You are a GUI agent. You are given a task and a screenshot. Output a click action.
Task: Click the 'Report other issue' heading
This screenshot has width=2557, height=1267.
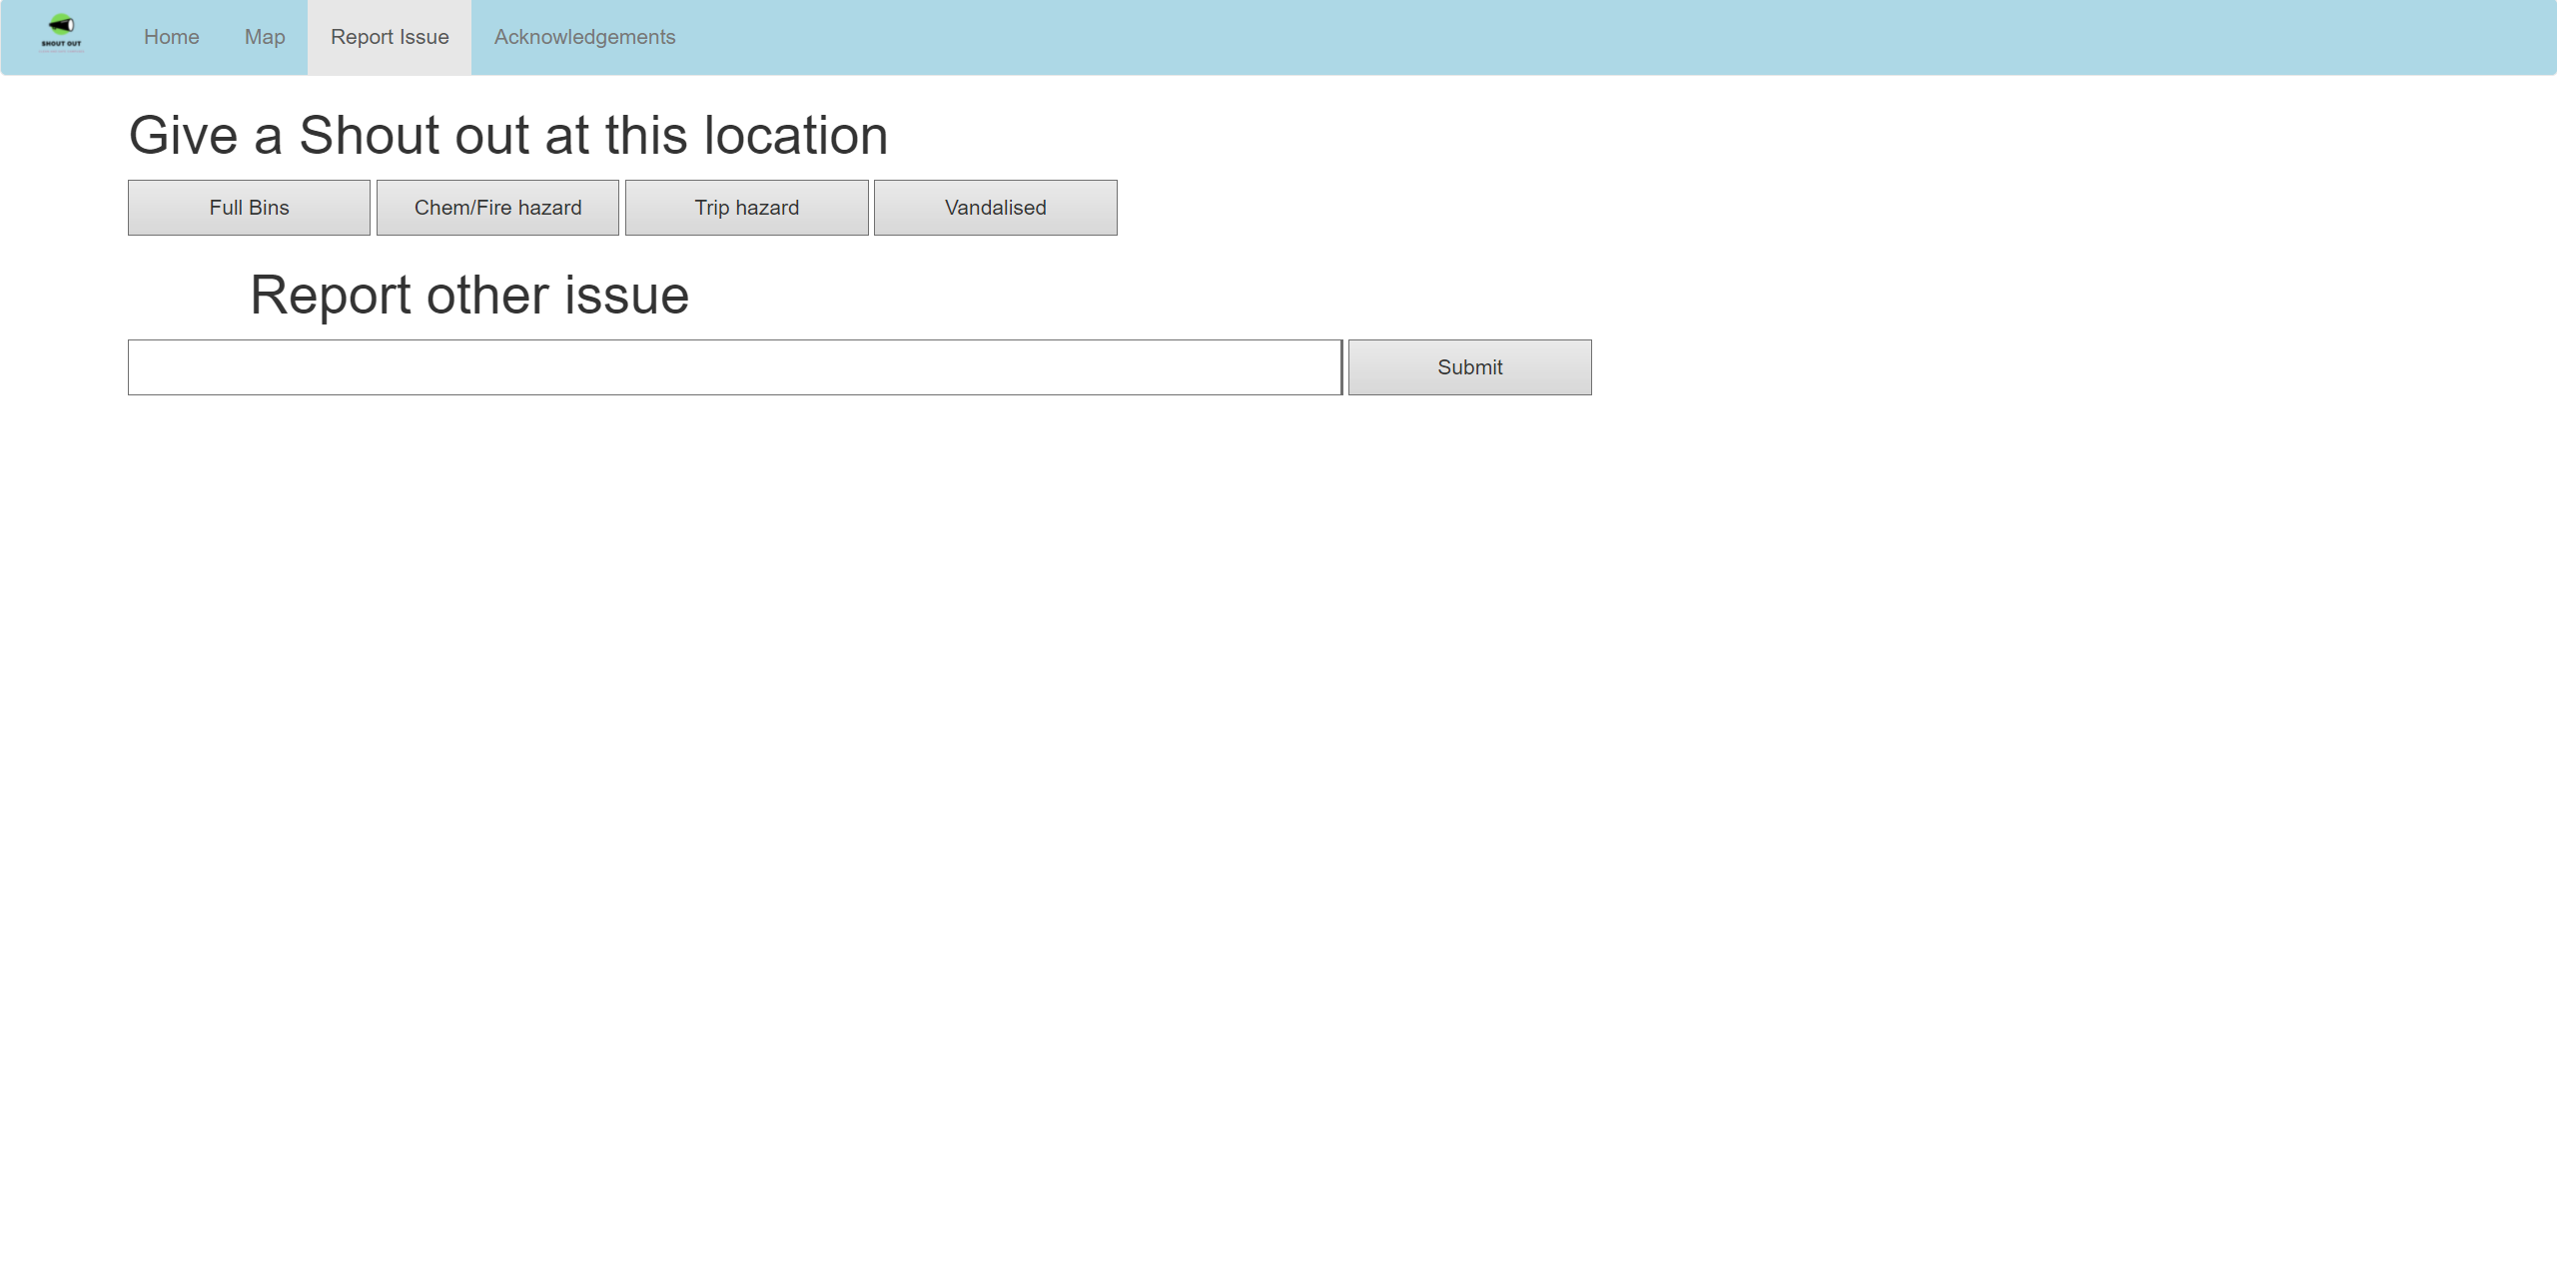coord(468,296)
